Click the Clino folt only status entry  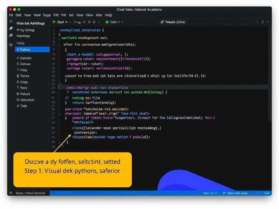[x=237, y=193]
